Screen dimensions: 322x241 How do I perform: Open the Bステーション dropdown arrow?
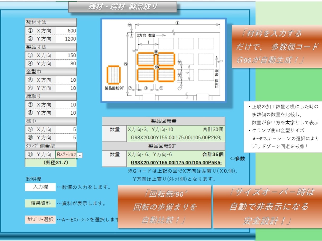pyautogui.click(x=80, y=155)
